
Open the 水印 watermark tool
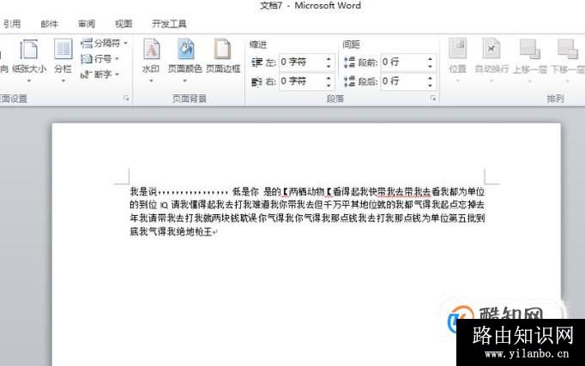[151, 57]
